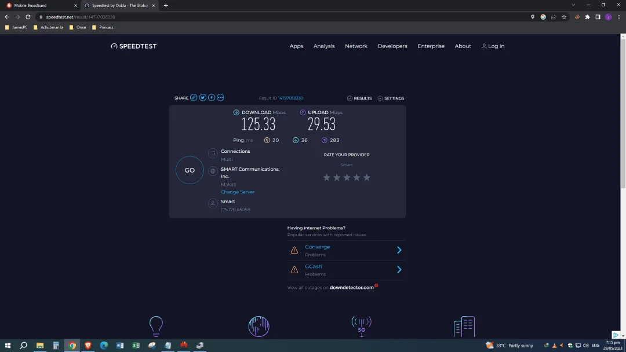Start test with GO button
The height and width of the screenshot is (352, 626).
190,170
